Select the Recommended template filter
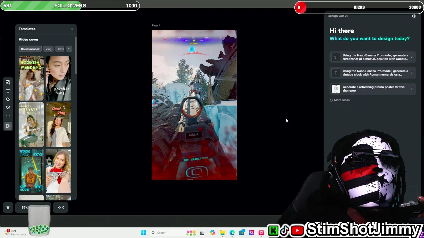The height and width of the screenshot is (238, 424). point(30,49)
